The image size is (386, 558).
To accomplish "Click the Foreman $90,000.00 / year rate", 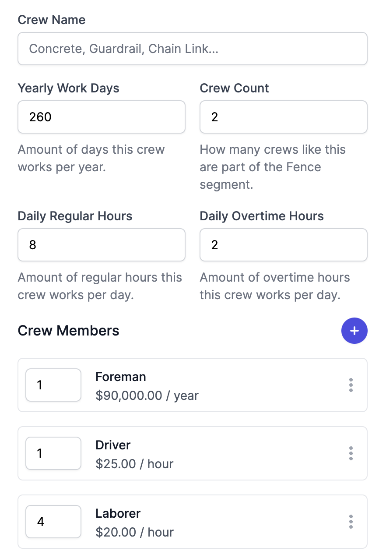I will pos(147,396).
